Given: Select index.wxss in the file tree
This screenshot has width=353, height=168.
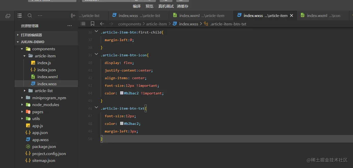Looking at the screenshot, I should 46,84.
